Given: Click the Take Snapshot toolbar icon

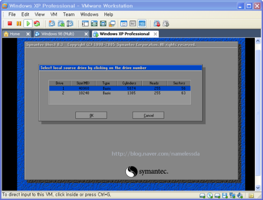Looking at the screenshot, I should click(52, 23).
